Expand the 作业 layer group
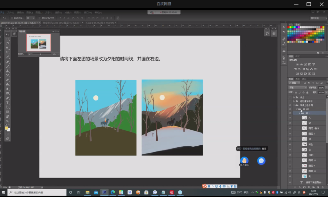The image size is (328, 197). [294, 97]
